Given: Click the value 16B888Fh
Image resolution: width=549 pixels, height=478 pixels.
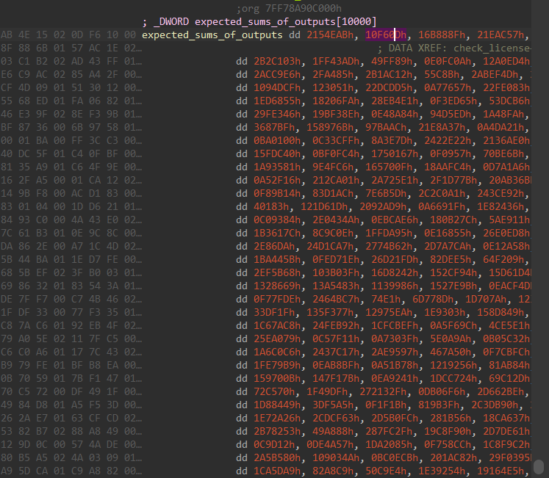Looking at the screenshot, I should point(442,35).
